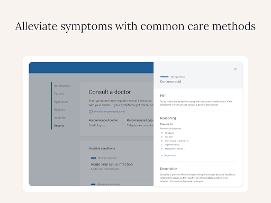Viewport: 271px width, 203px height.
Task: Open the Why this recommendation link
Action: [x=110, y=112]
